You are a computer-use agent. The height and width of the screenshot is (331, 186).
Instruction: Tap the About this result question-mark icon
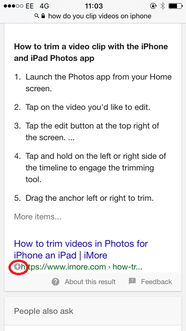[56, 282]
